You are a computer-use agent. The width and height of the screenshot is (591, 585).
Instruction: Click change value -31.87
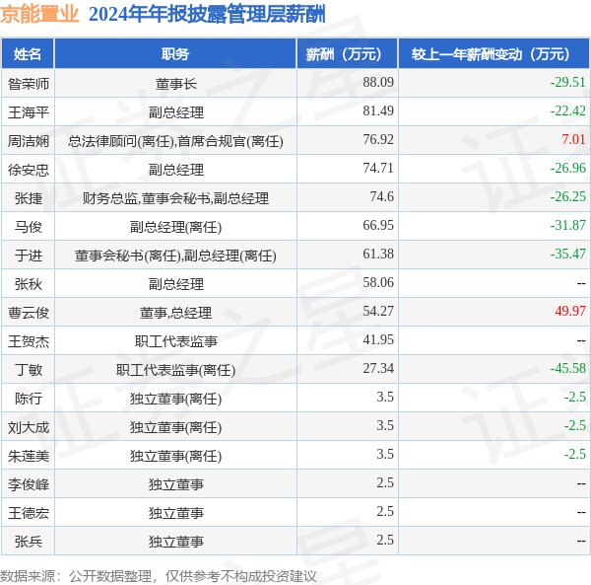567,225
